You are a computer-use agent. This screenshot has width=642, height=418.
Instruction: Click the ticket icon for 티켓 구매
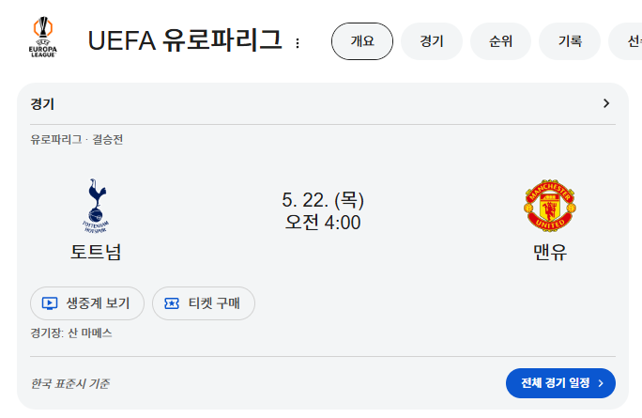[172, 303]
